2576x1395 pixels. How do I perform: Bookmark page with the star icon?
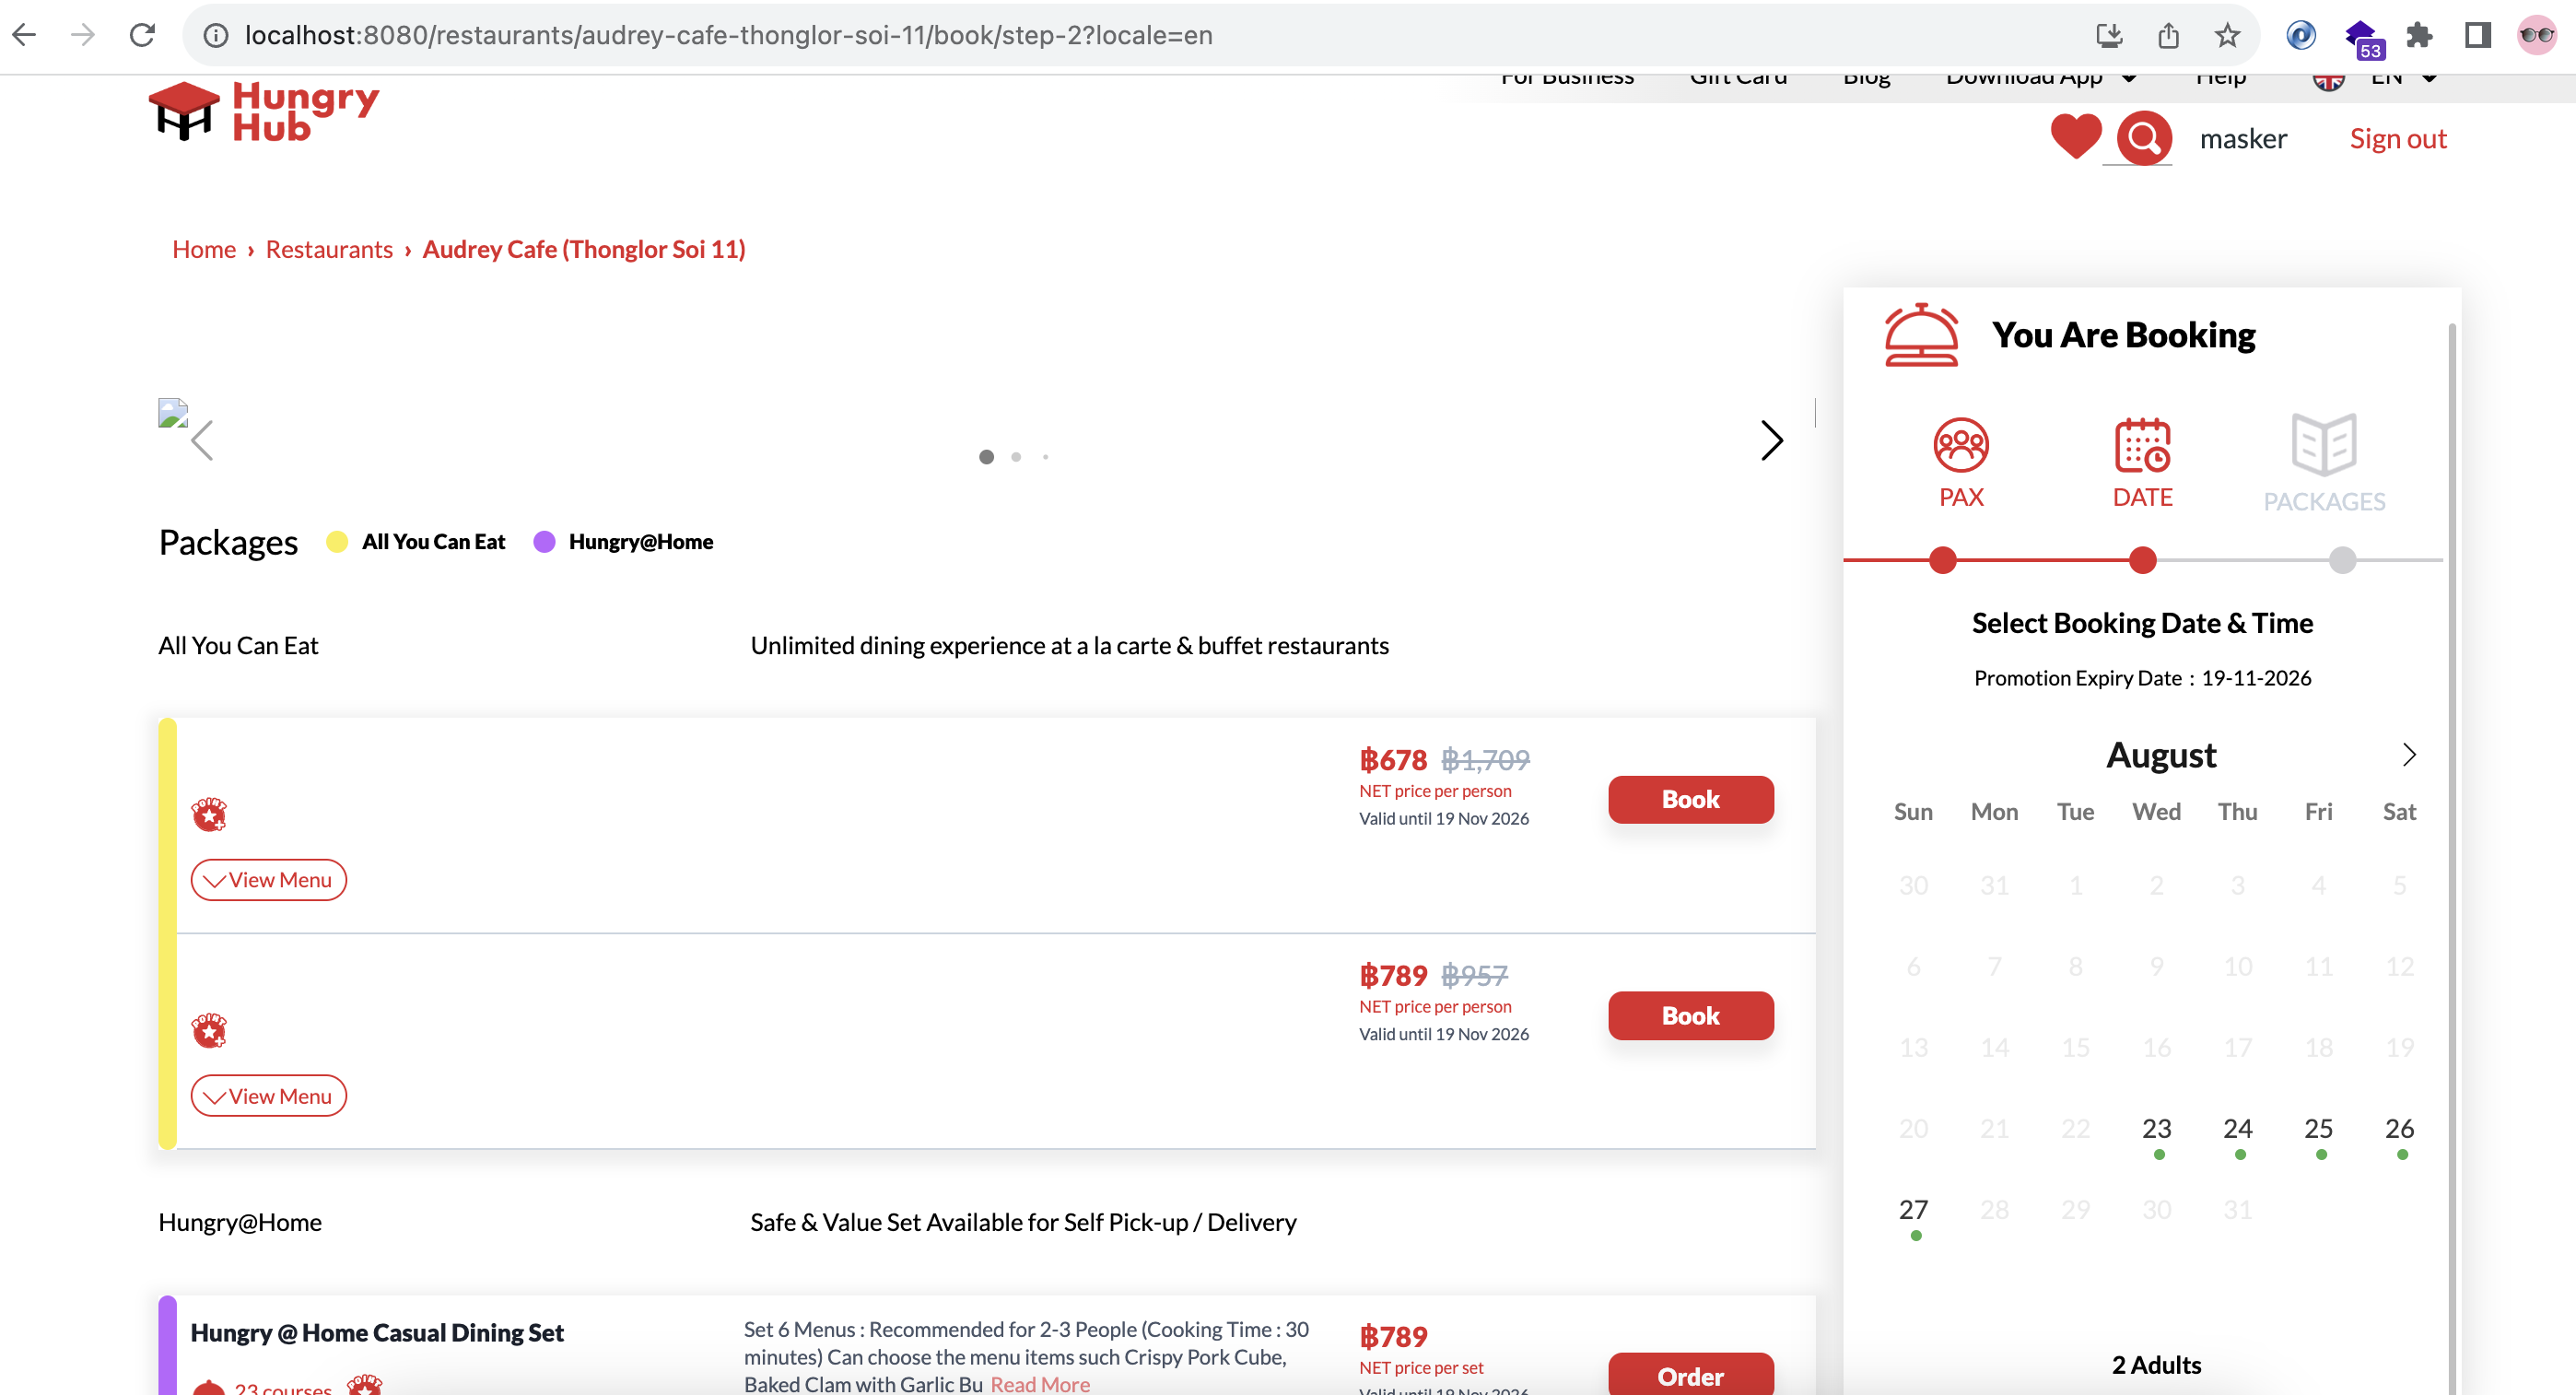pos(2227,36)
